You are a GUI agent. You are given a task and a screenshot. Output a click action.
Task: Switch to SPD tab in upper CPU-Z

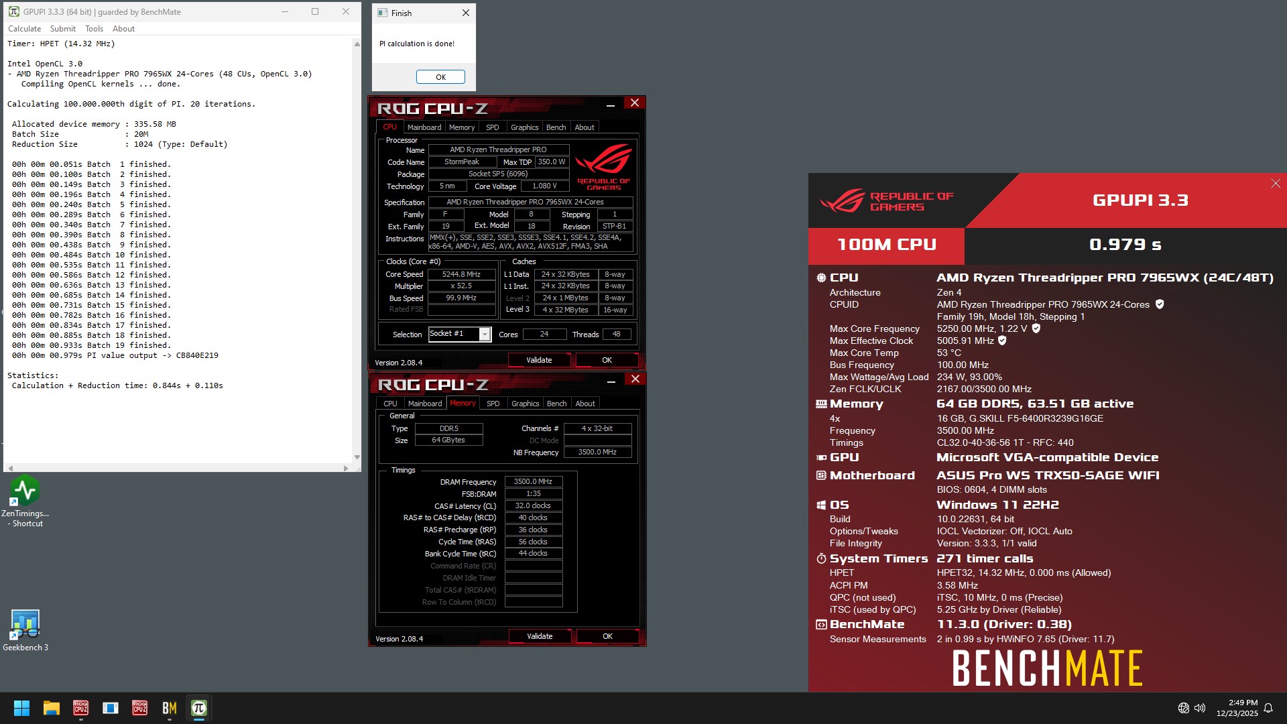(x=493, y=127)
